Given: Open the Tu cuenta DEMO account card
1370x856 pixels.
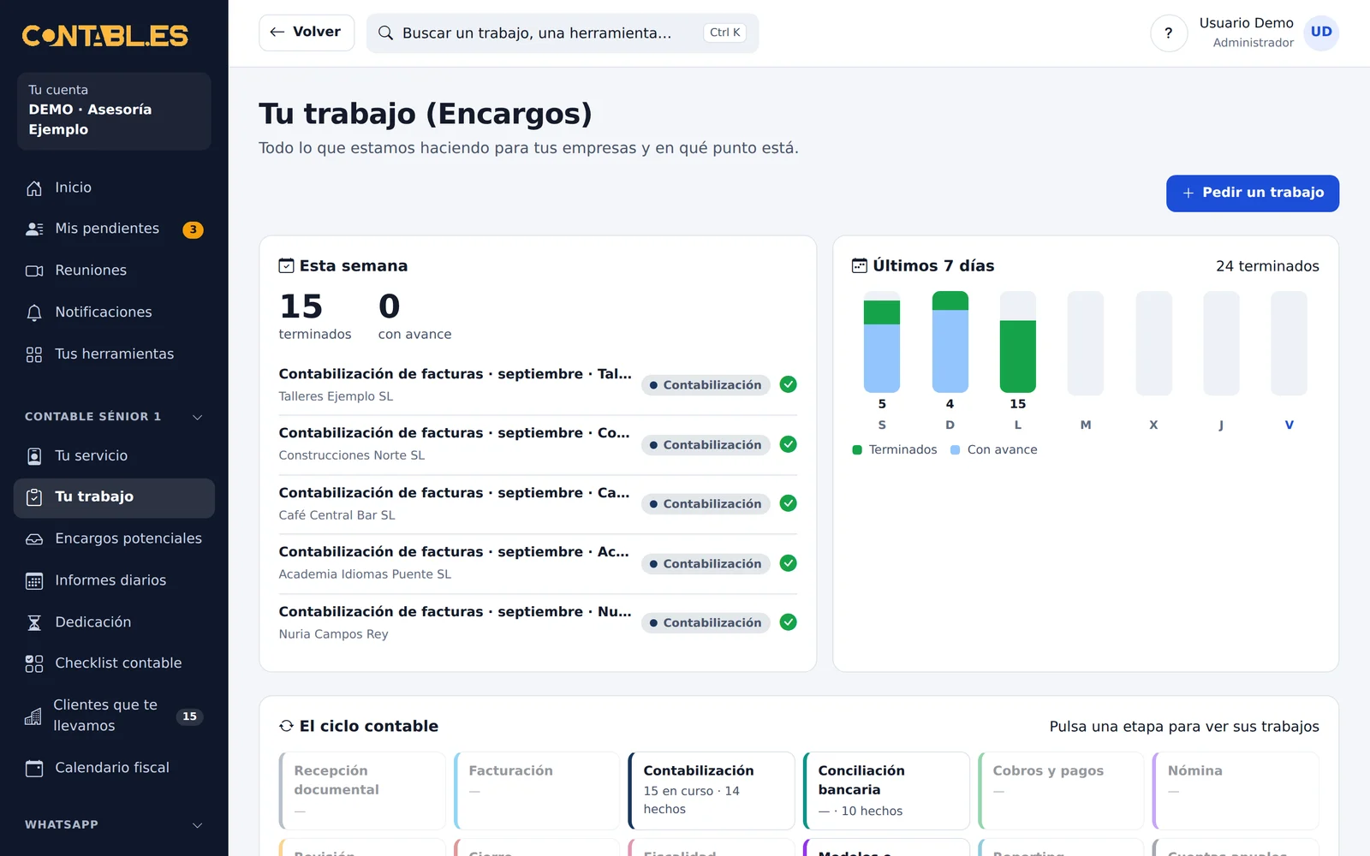Looking at the screenshot, I should [x=114, y=111].
